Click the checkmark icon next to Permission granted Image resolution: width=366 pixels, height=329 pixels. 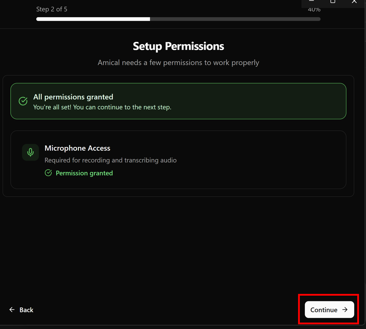click(x=48, y=173)
